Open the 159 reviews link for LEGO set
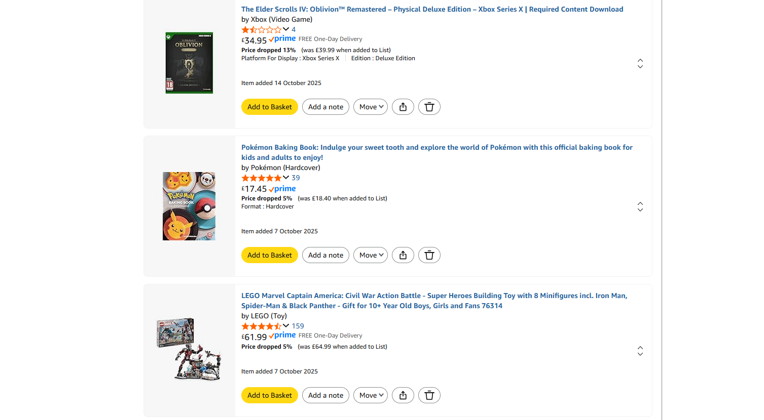 [x=298, y=326]
